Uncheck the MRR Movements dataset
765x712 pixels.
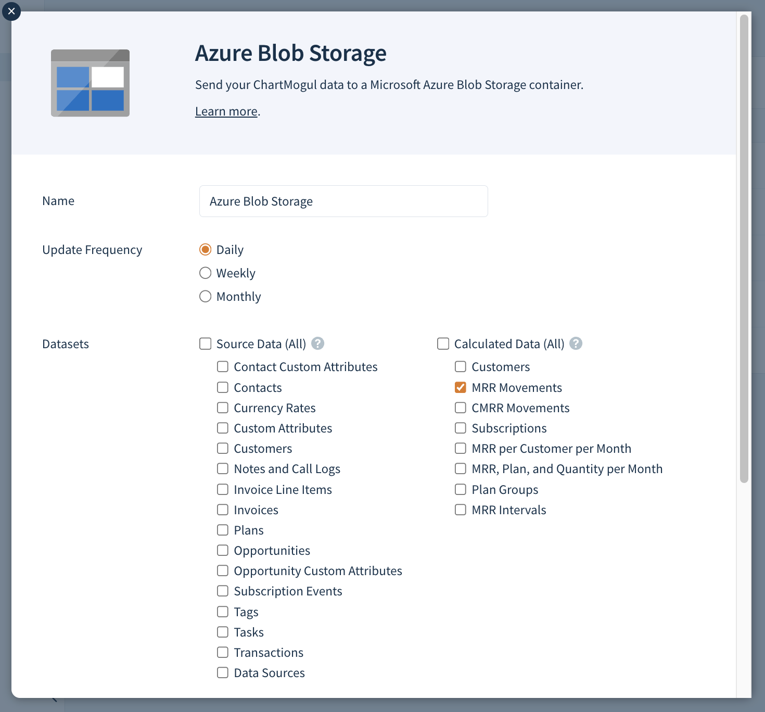point(461,387)
